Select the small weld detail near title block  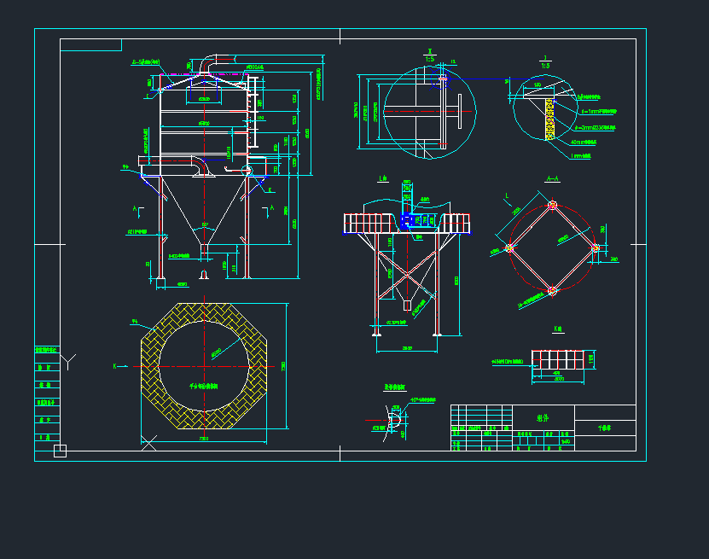tap(394, 419)
